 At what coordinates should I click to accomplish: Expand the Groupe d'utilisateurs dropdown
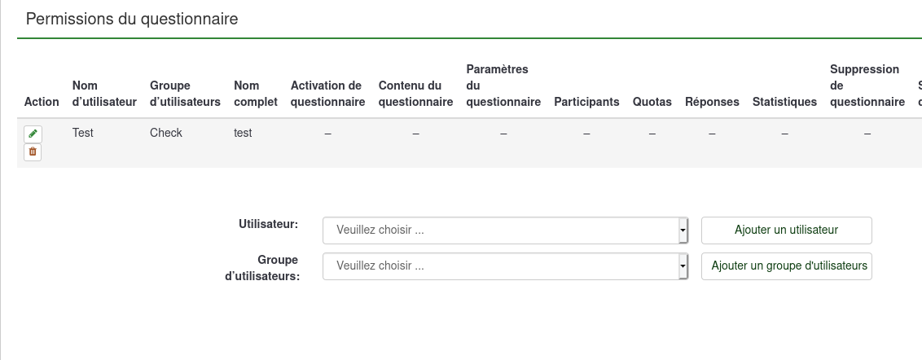point(505,266)
